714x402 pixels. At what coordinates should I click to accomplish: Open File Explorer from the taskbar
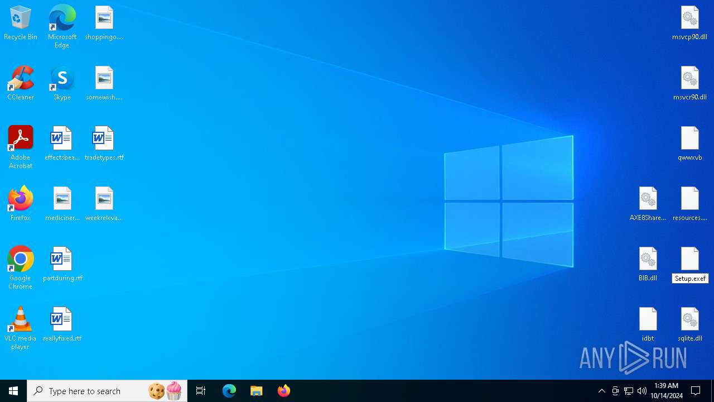pos(256,391)
